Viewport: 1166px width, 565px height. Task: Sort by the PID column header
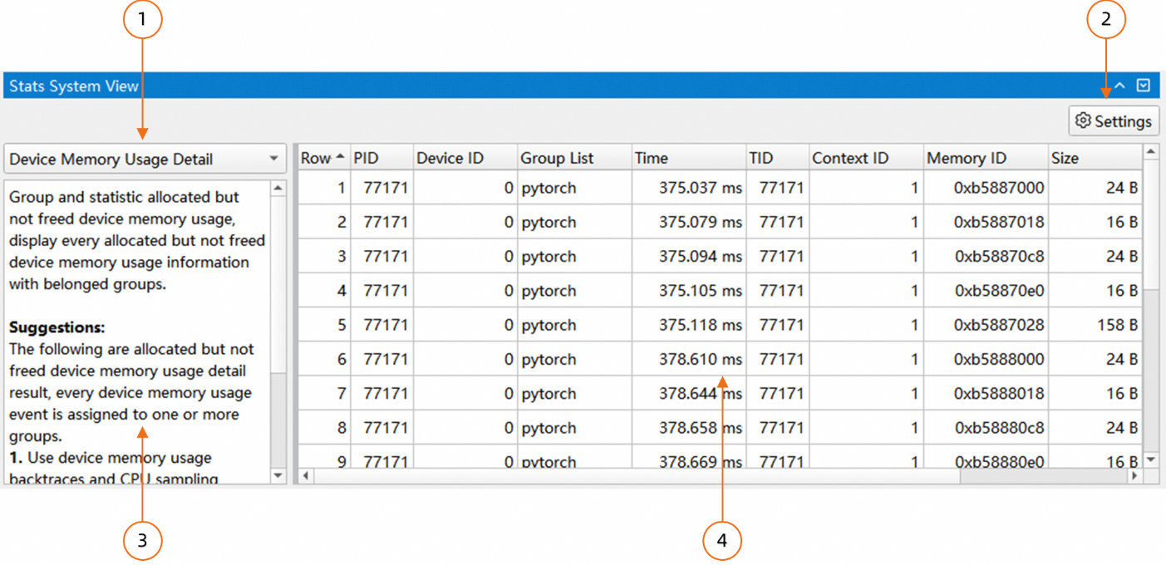(x=381, y=158)
